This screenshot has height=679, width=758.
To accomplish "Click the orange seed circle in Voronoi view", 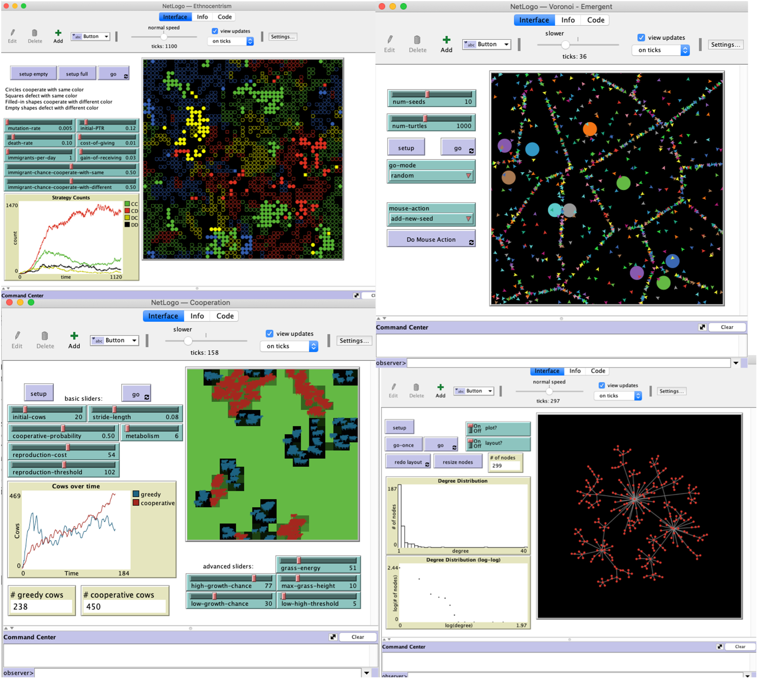I will [590, 129].
